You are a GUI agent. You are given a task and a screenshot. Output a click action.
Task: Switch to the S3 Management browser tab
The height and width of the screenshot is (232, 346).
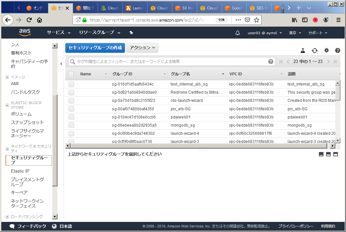[184, 8]
